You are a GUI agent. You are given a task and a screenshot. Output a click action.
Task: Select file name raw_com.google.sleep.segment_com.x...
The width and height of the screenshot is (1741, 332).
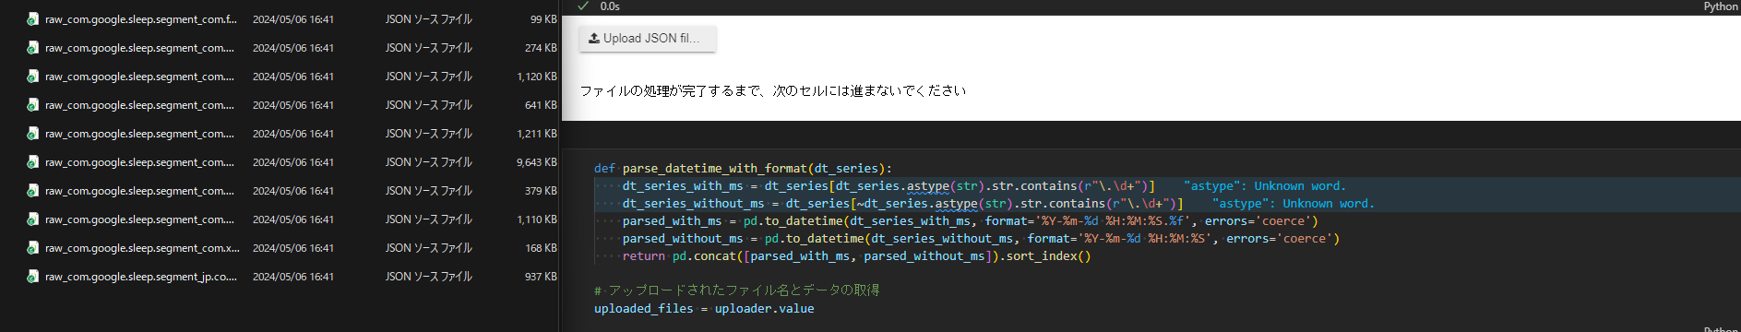tap(142, 248)
